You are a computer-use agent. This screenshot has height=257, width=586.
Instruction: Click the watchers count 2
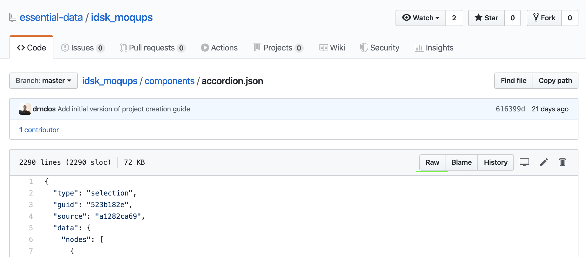tap(454, 18)
